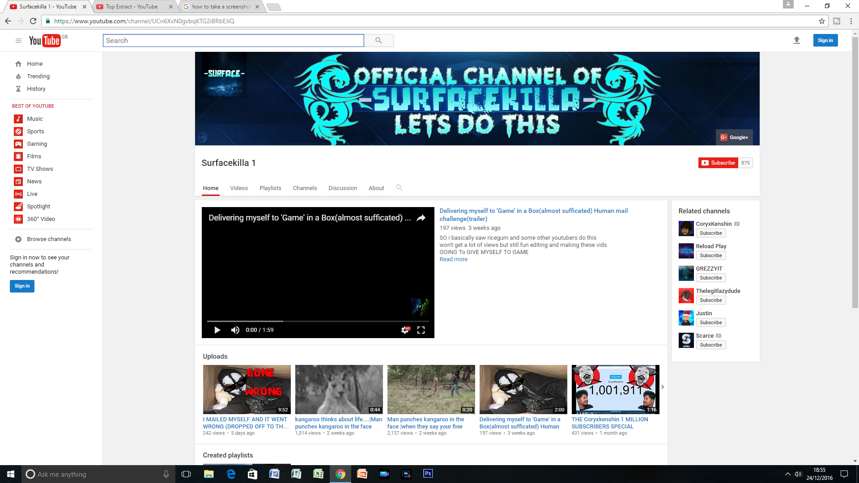
Task: Open the Gaming category icon
Action: click(18, 144)
